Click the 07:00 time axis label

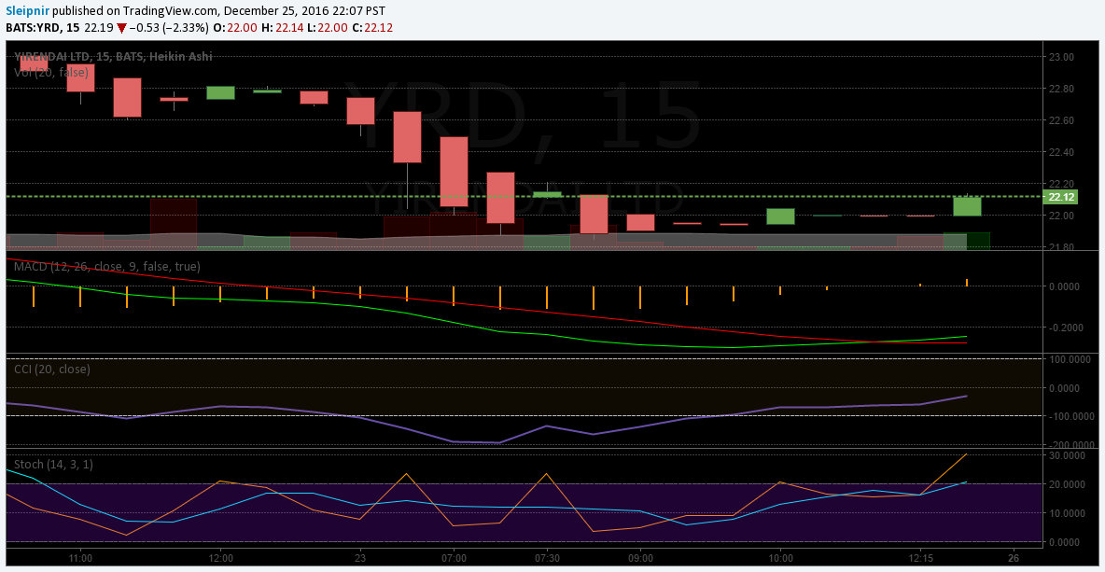pos(454,556)
